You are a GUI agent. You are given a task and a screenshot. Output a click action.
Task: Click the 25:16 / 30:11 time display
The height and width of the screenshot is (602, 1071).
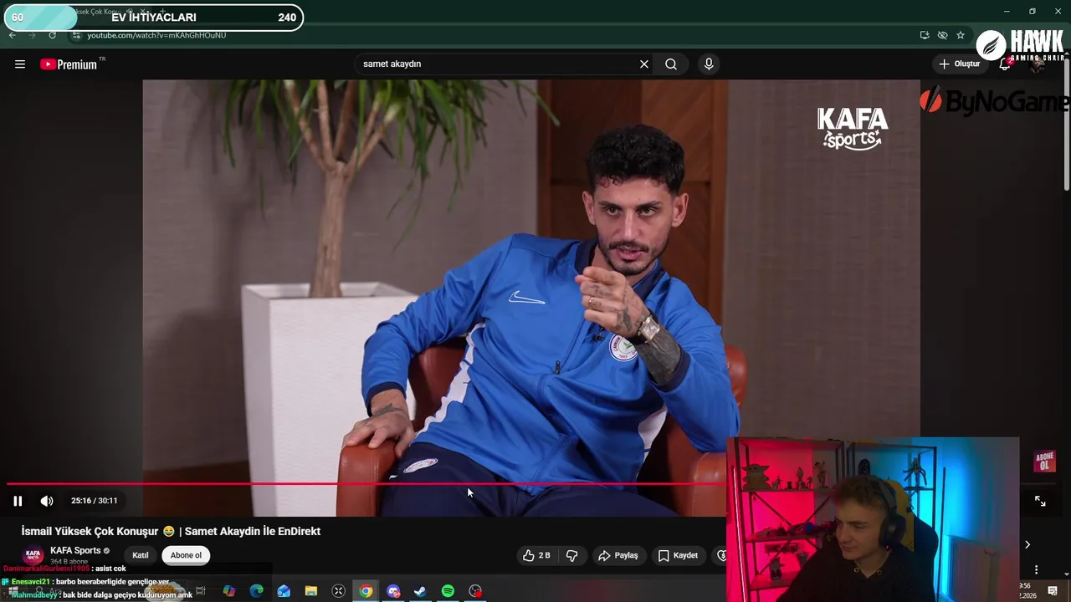point(94,501)
